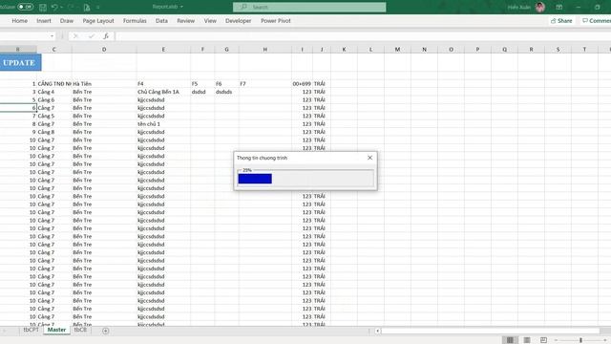Click the Enter checkmark in formula bar

pos(92,36)
